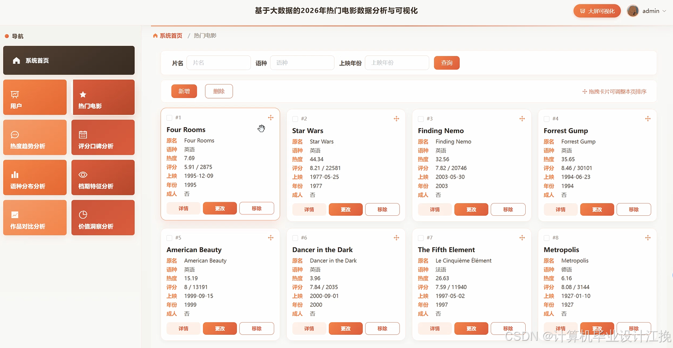
Task: Click 移除 remove on Dancer in the Dark card
Action: tap(382, 328)
